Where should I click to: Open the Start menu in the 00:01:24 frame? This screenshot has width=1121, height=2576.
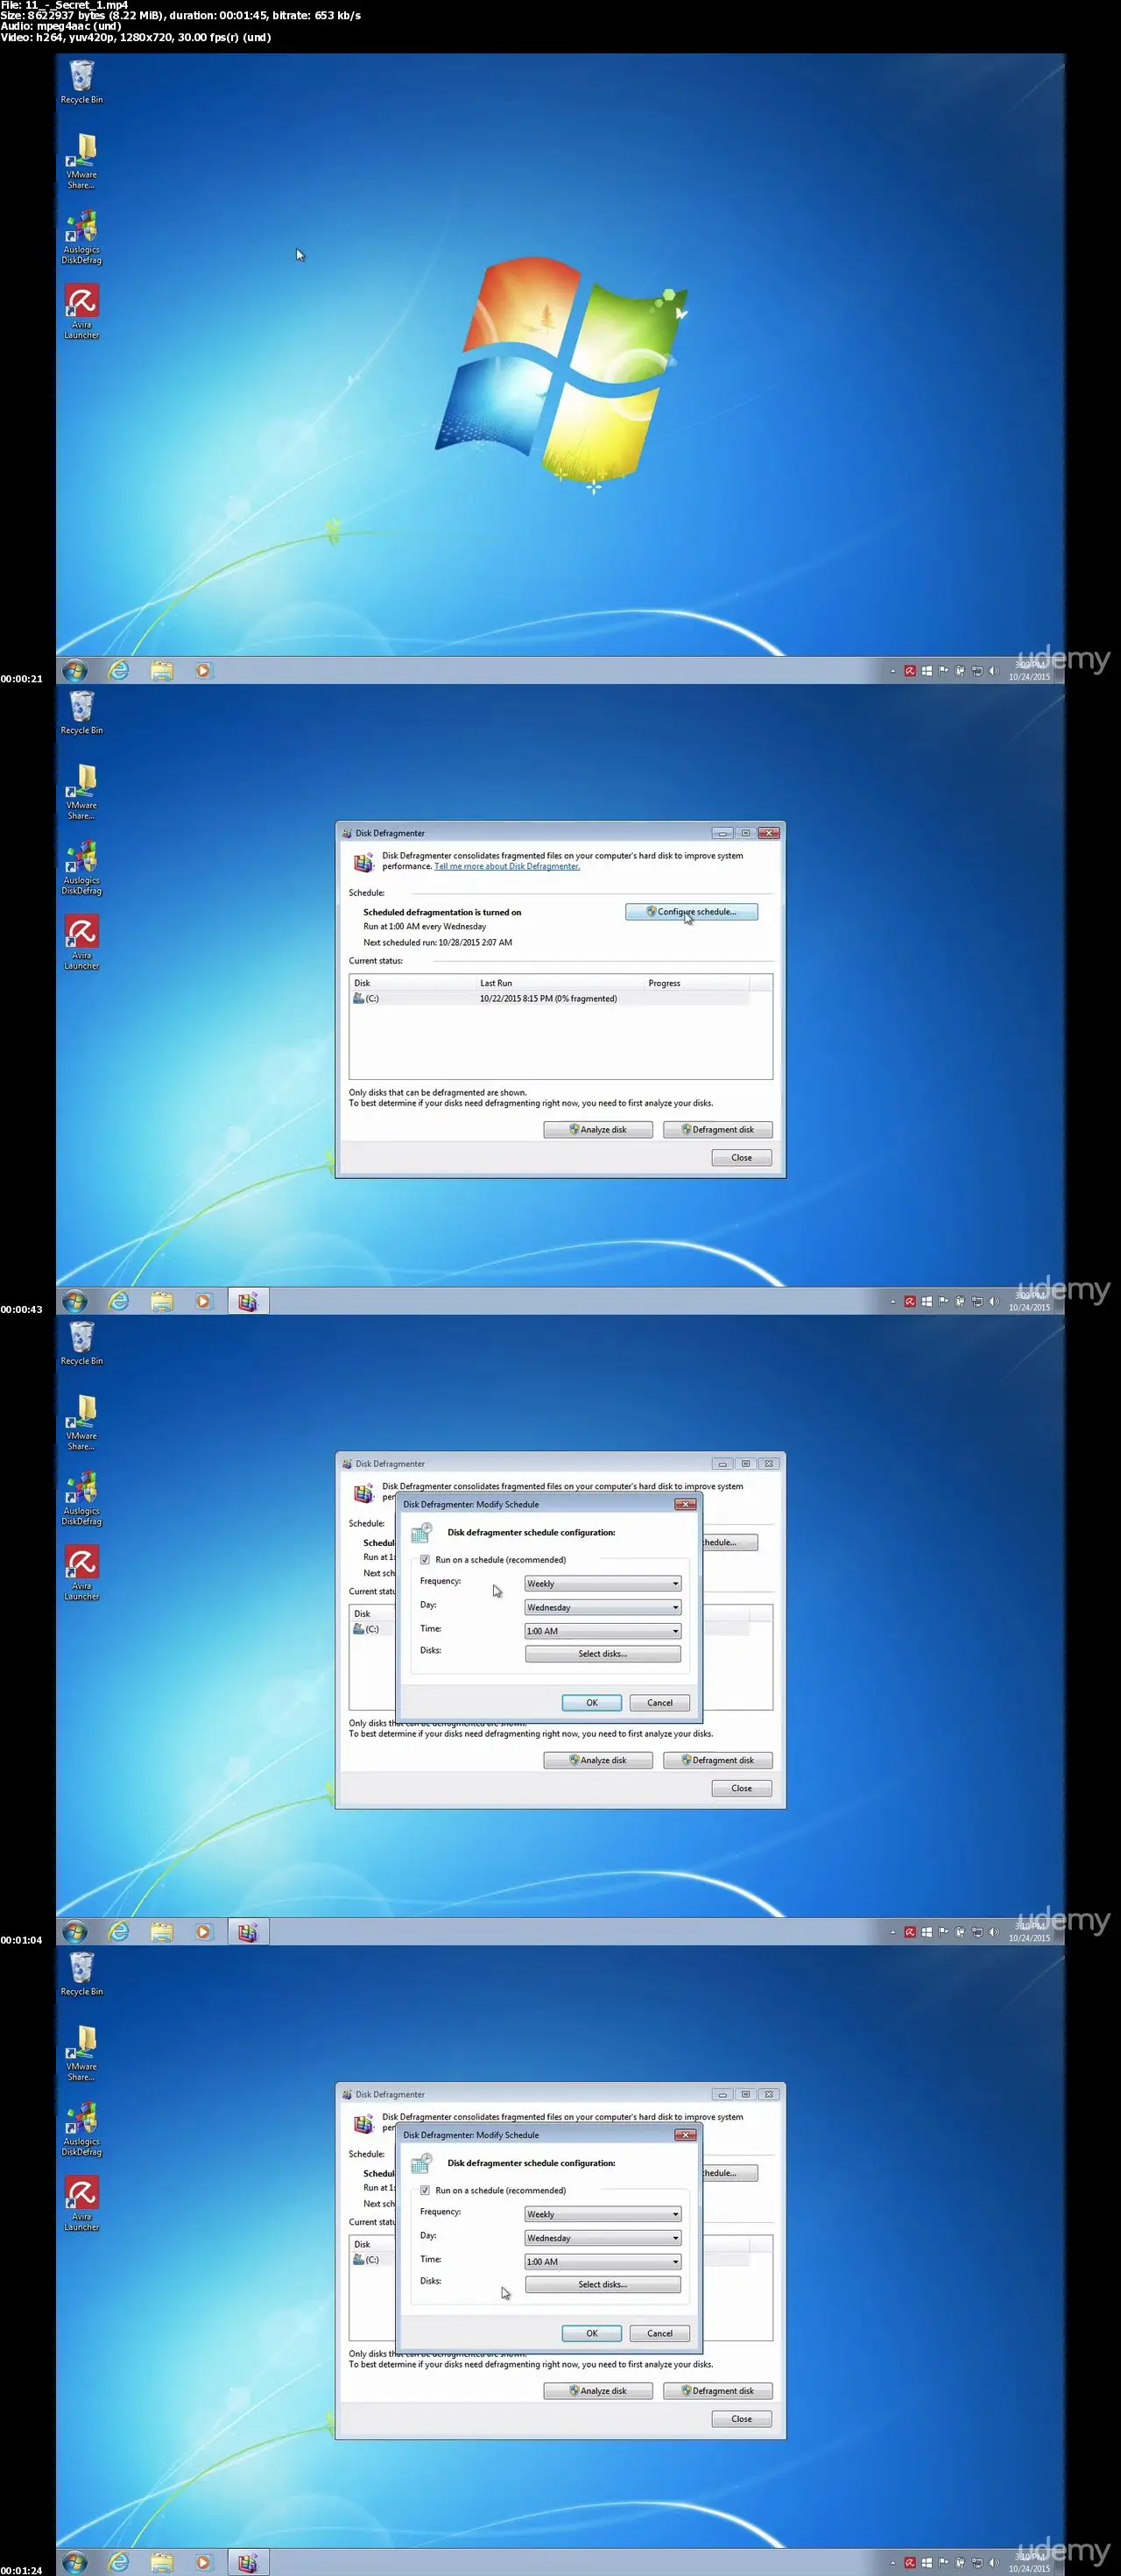coord(75,2562)
